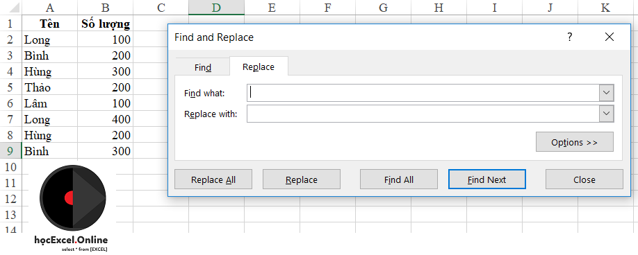This screenshot has width=638, height=255.
Task: Close the Find and Replace dialog with X
Action: [609, 37]
